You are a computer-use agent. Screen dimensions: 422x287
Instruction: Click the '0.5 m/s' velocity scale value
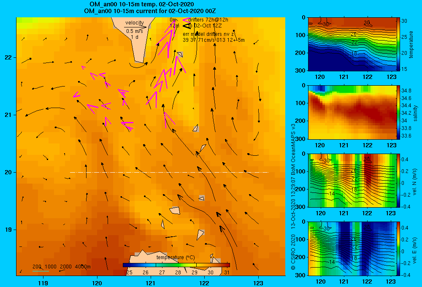(x=135, y=31)
